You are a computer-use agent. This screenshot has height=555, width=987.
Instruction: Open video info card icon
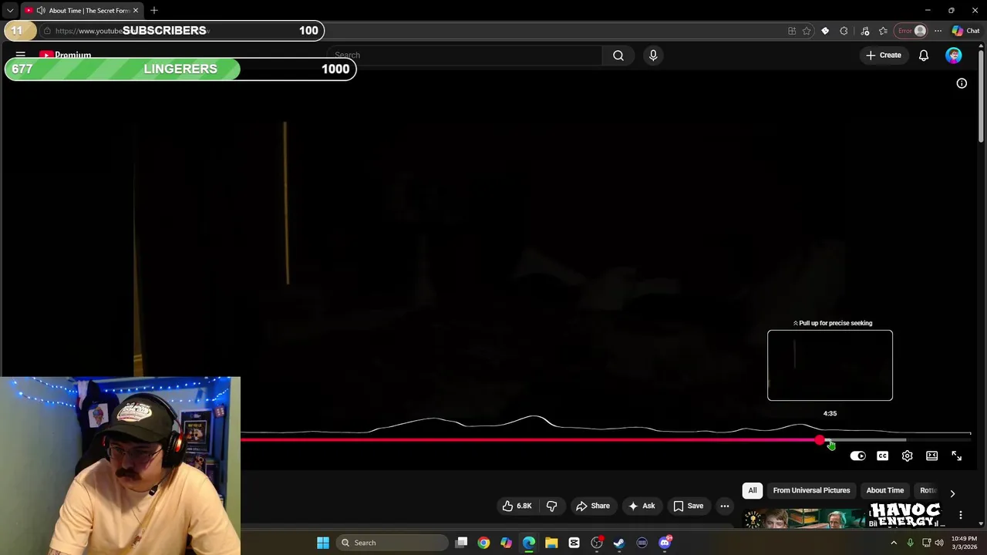pyautogui.click(x=962, y=83)
